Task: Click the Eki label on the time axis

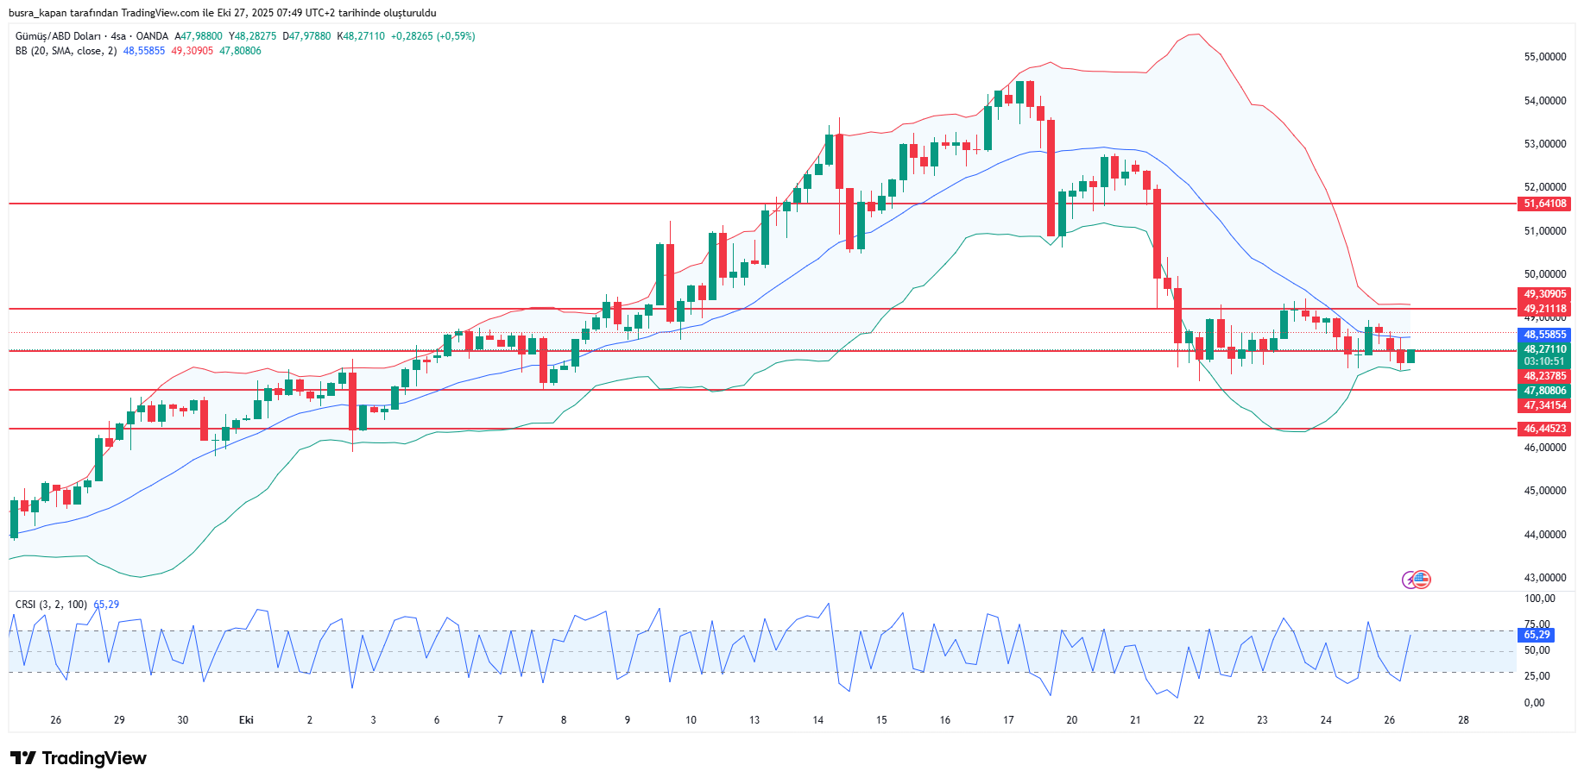Action: [x=246, y=720]
